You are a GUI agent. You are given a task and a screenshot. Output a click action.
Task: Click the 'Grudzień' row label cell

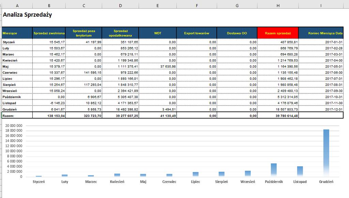(x=17, y=109)
